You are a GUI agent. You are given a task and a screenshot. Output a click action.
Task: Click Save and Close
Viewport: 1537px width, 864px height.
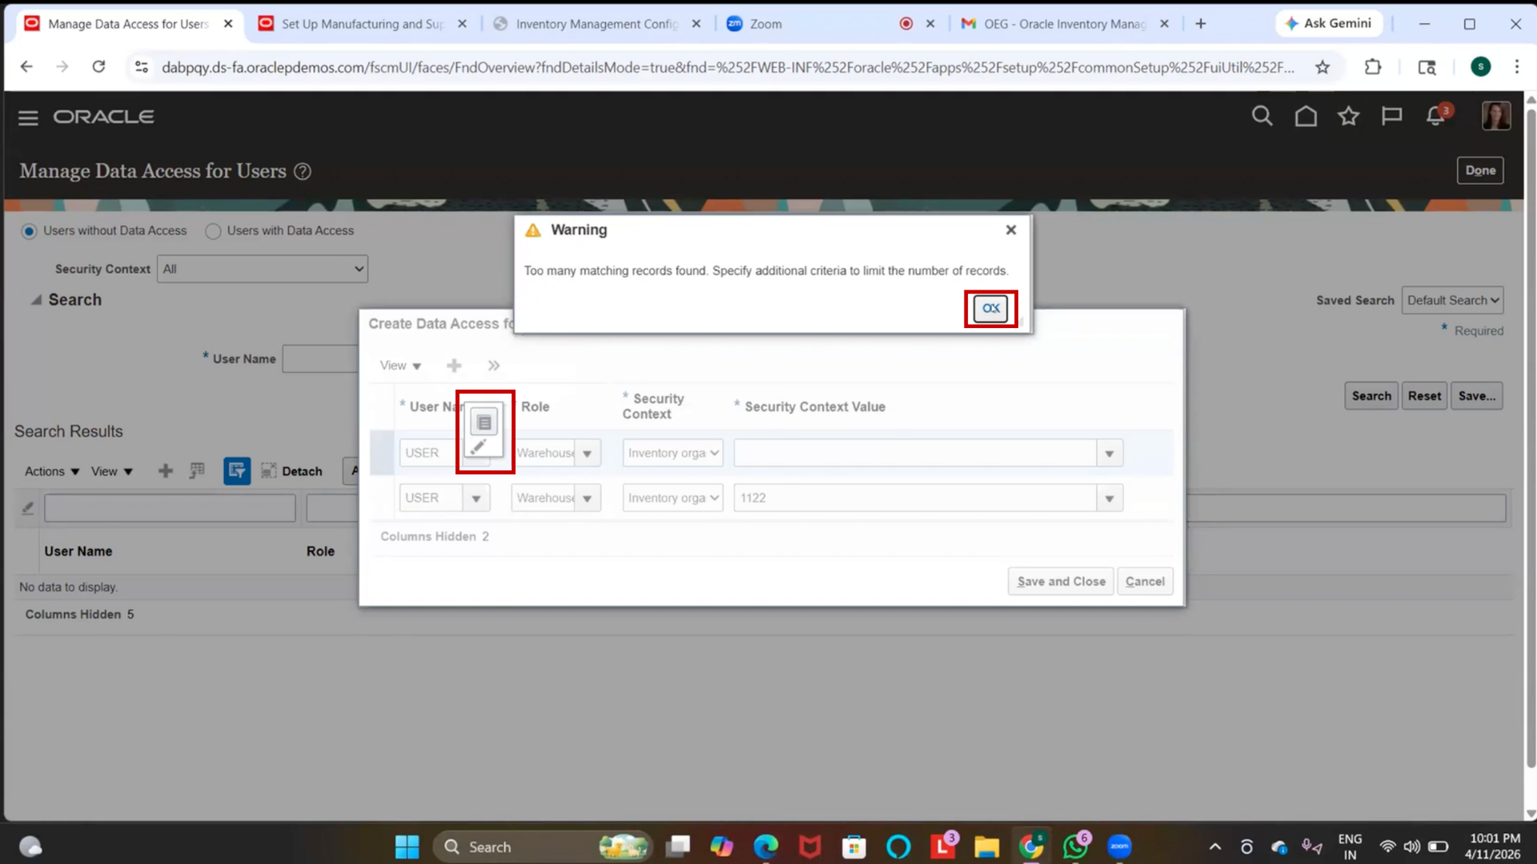1061,582
